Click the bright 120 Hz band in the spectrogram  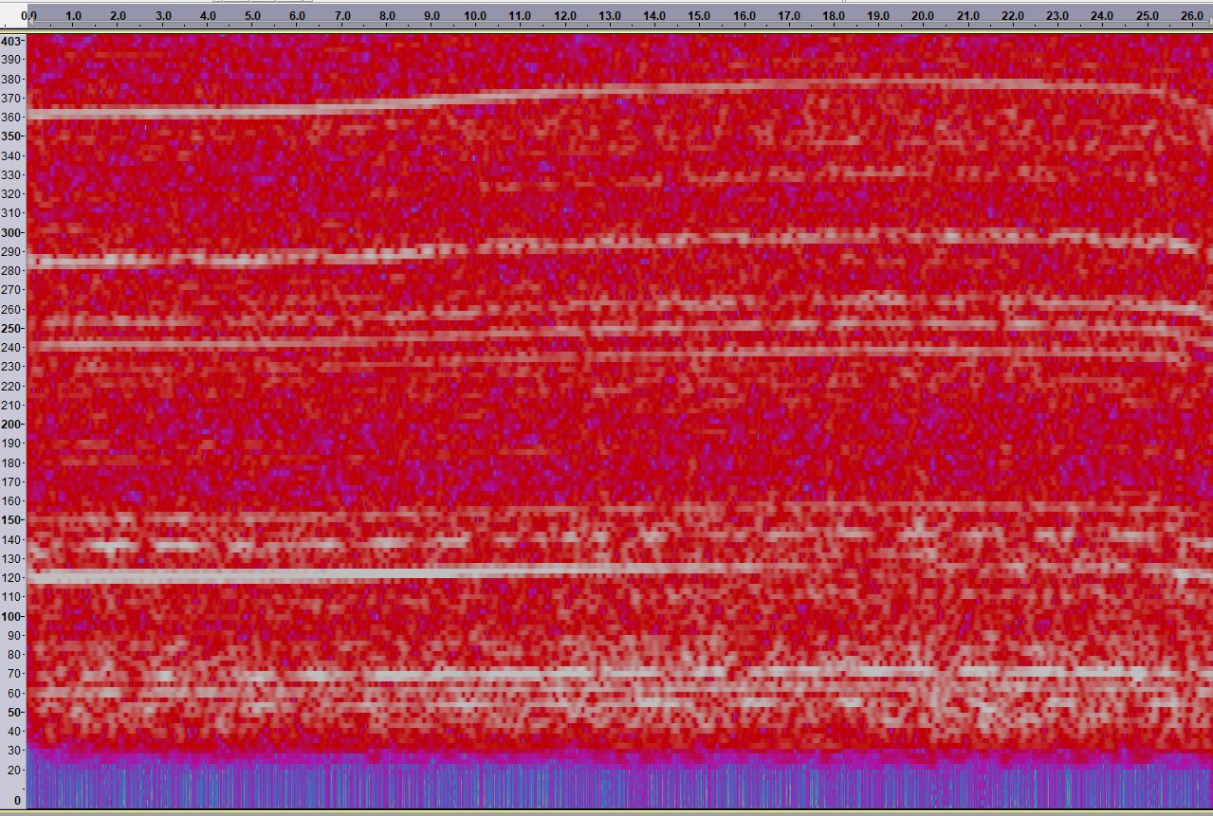(285, 574)
